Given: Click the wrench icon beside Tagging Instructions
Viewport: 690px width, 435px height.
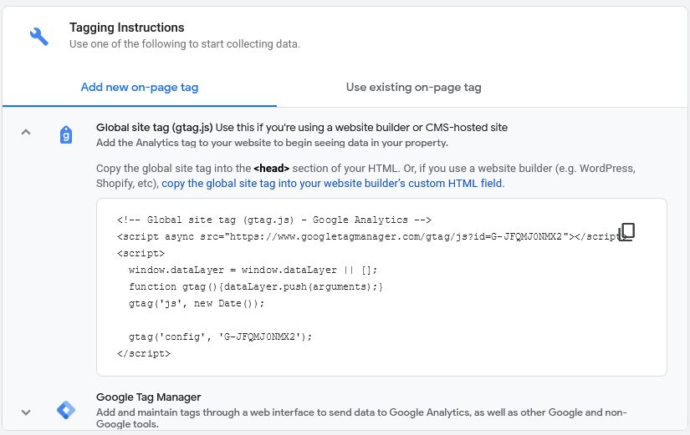Looking at the screenshot, I should 38,36.
